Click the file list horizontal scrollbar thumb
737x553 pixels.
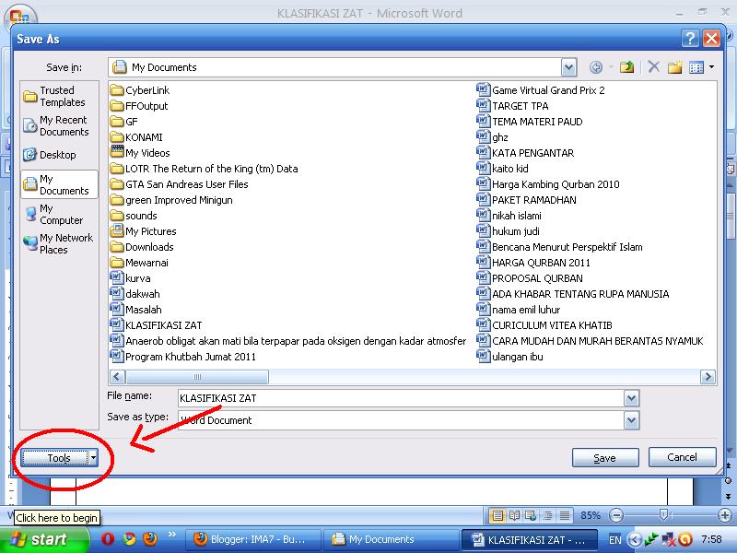[x=197, y=377]
